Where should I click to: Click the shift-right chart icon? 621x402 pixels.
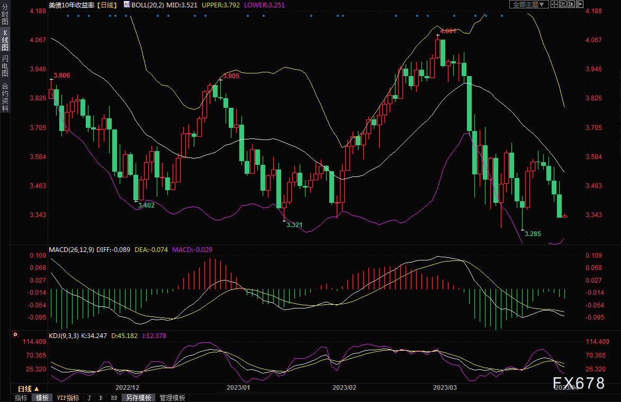579,4
